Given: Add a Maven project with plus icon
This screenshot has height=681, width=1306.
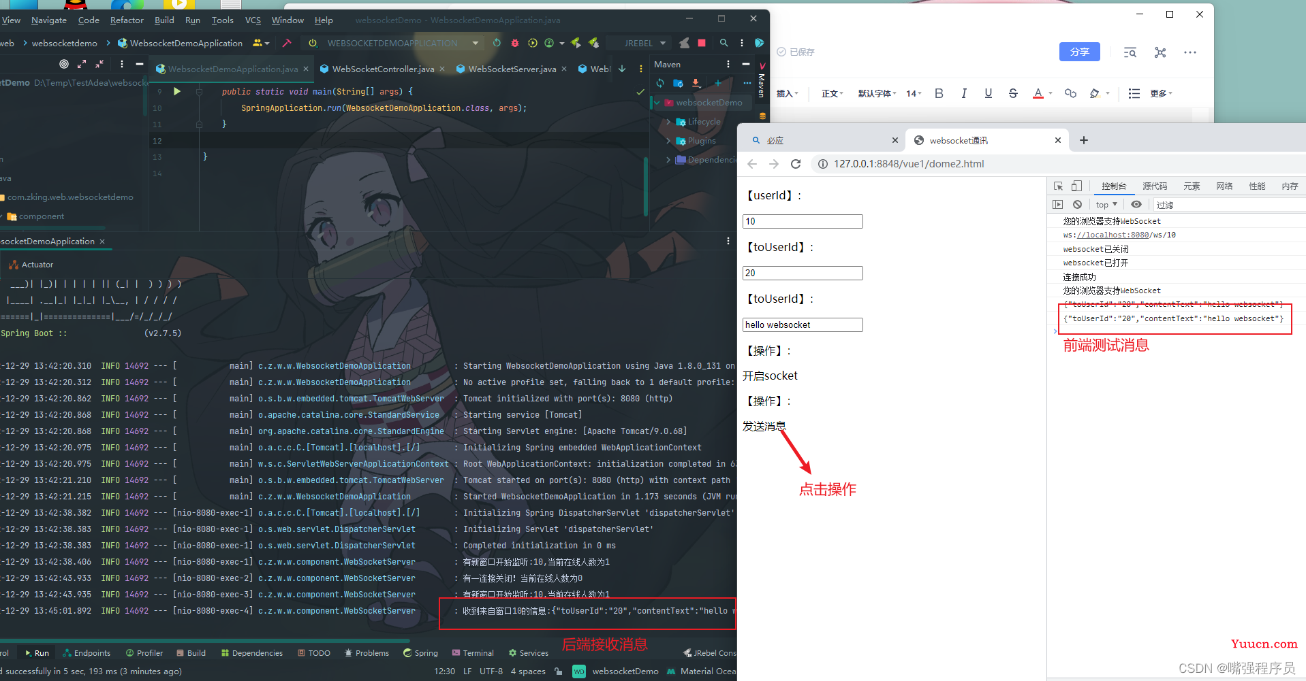Looking at the screenshot, I should tap(718, 83).
